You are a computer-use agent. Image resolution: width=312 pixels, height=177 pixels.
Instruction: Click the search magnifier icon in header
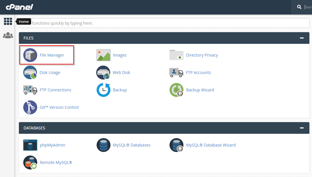coord(299,7)
